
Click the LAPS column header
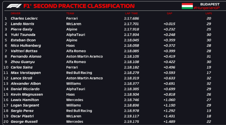click(x=209, y=13)
